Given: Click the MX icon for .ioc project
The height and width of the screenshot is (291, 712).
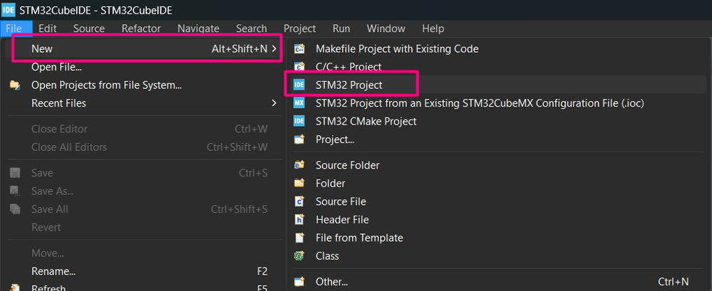Looking at the screenshot, I should [299, 103].
